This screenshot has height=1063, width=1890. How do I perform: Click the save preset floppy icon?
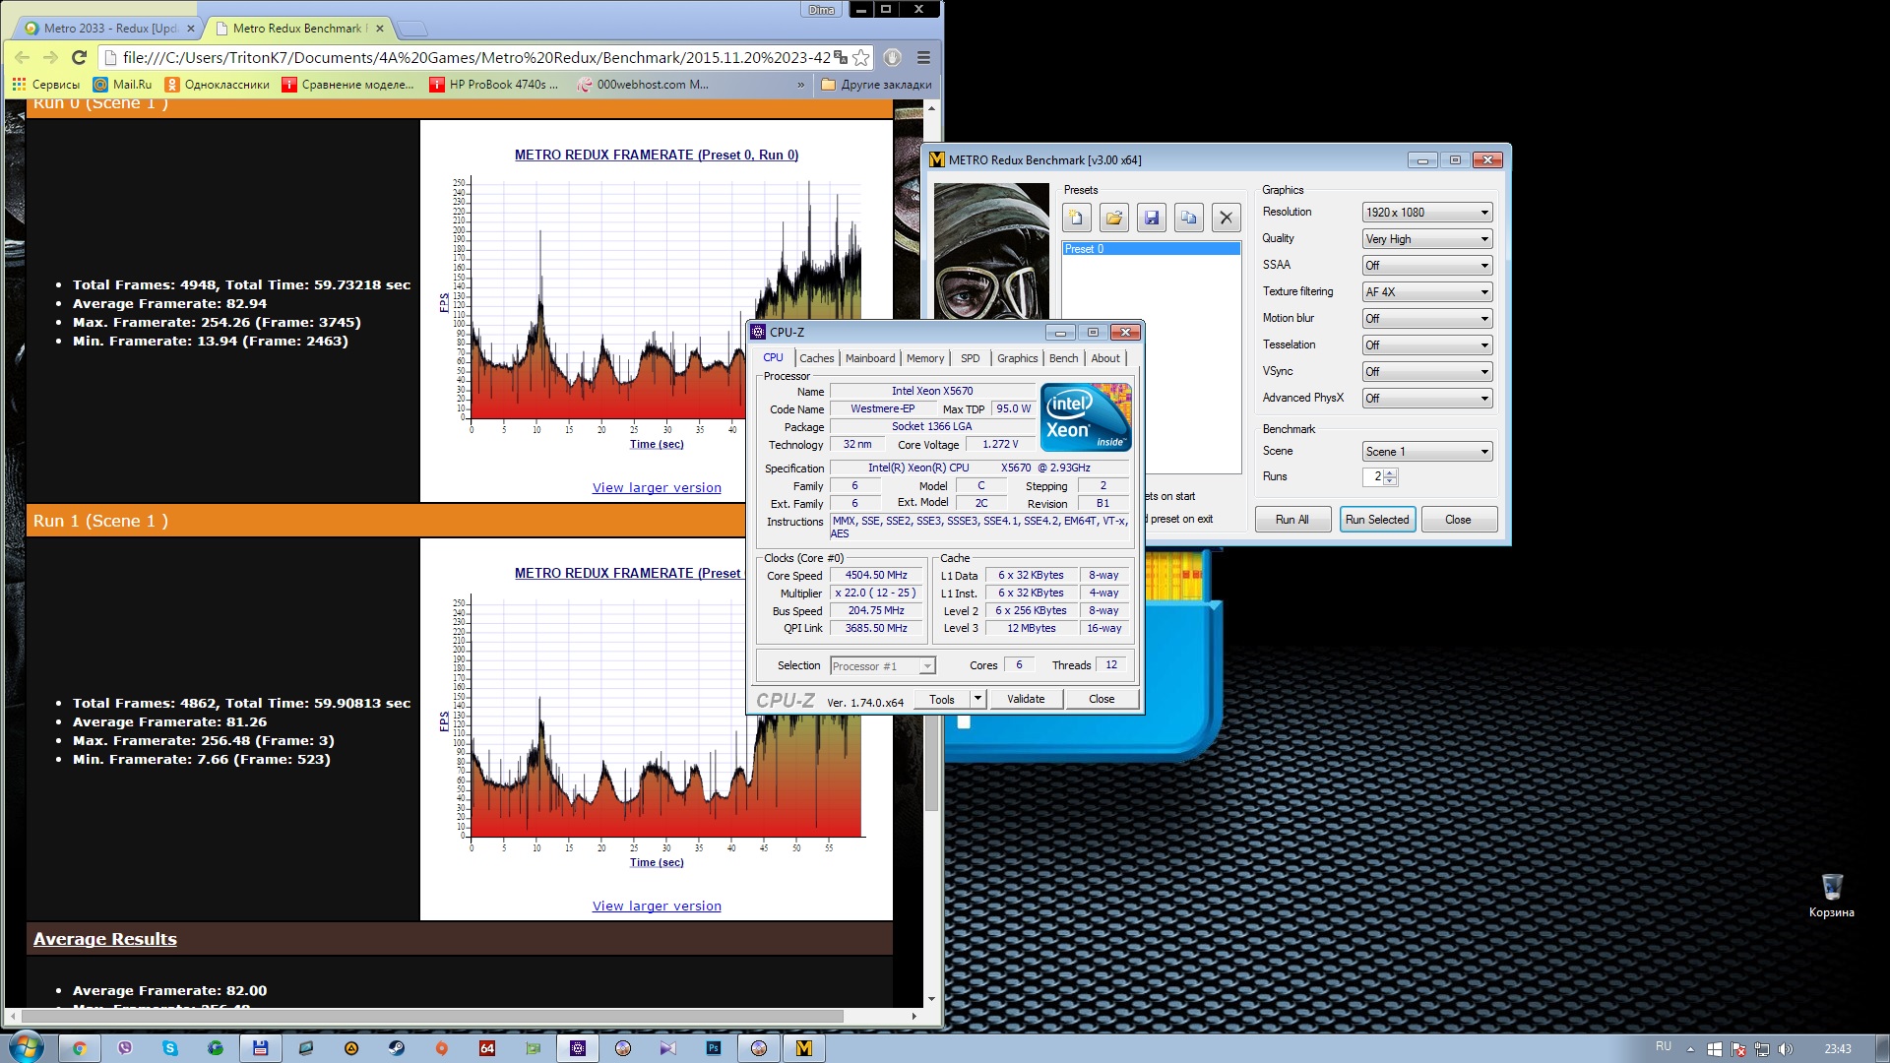[x=1151, y=218]
